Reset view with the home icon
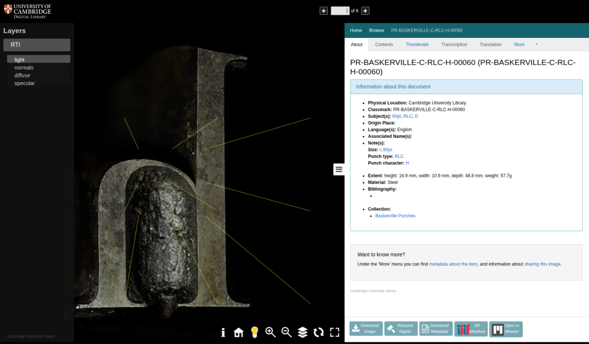The image size is (589, 344). pyautogui.click(x=239, y=333)
